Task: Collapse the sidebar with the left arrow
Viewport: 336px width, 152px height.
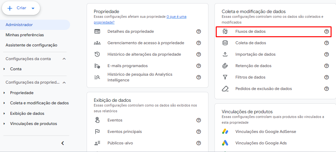Action: click(x=63, y=143)
